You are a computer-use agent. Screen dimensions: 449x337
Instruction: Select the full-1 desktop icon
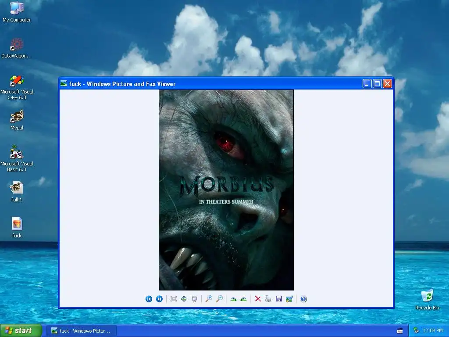coord(17,192)
